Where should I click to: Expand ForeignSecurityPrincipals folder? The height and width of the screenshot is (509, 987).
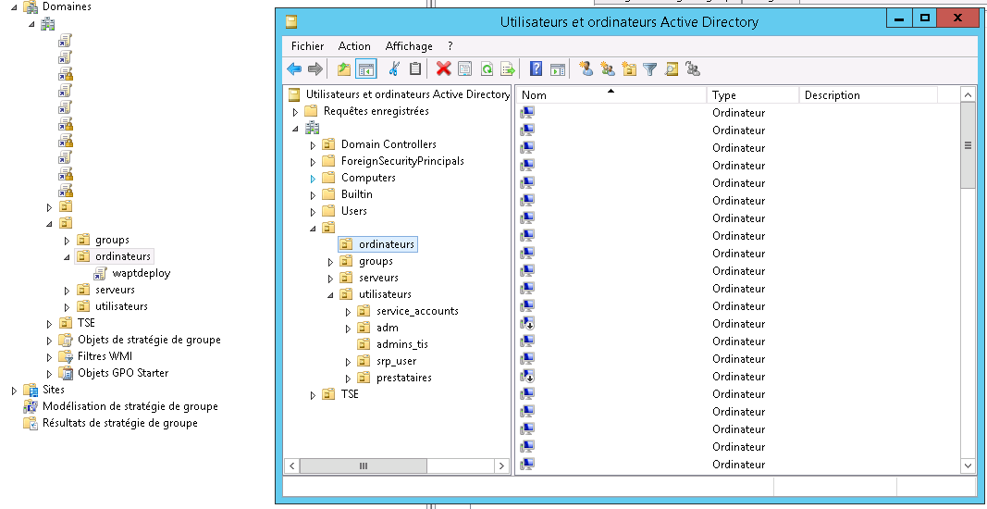[313, 161]
